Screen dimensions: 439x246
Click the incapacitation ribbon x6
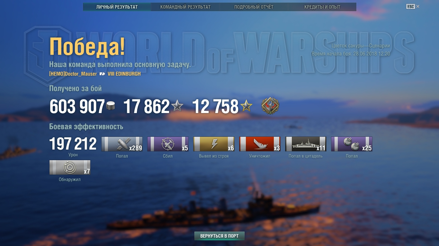pos(214,144)
